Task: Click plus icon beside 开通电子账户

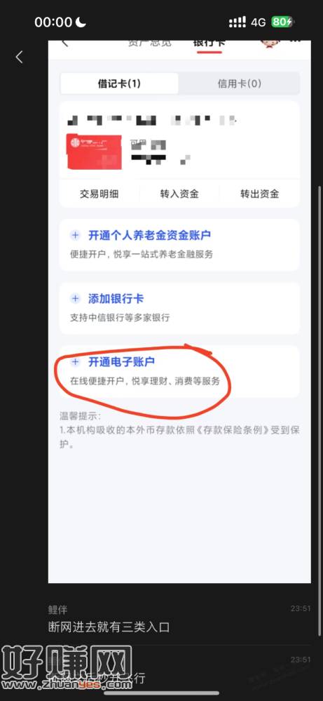Action: [76, 362]
